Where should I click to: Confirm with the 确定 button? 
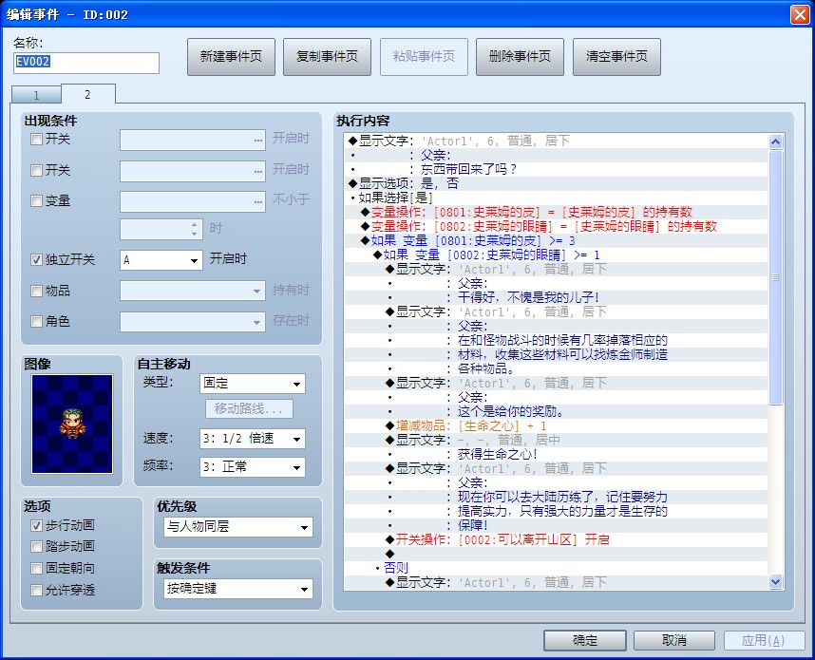[585, 640]
